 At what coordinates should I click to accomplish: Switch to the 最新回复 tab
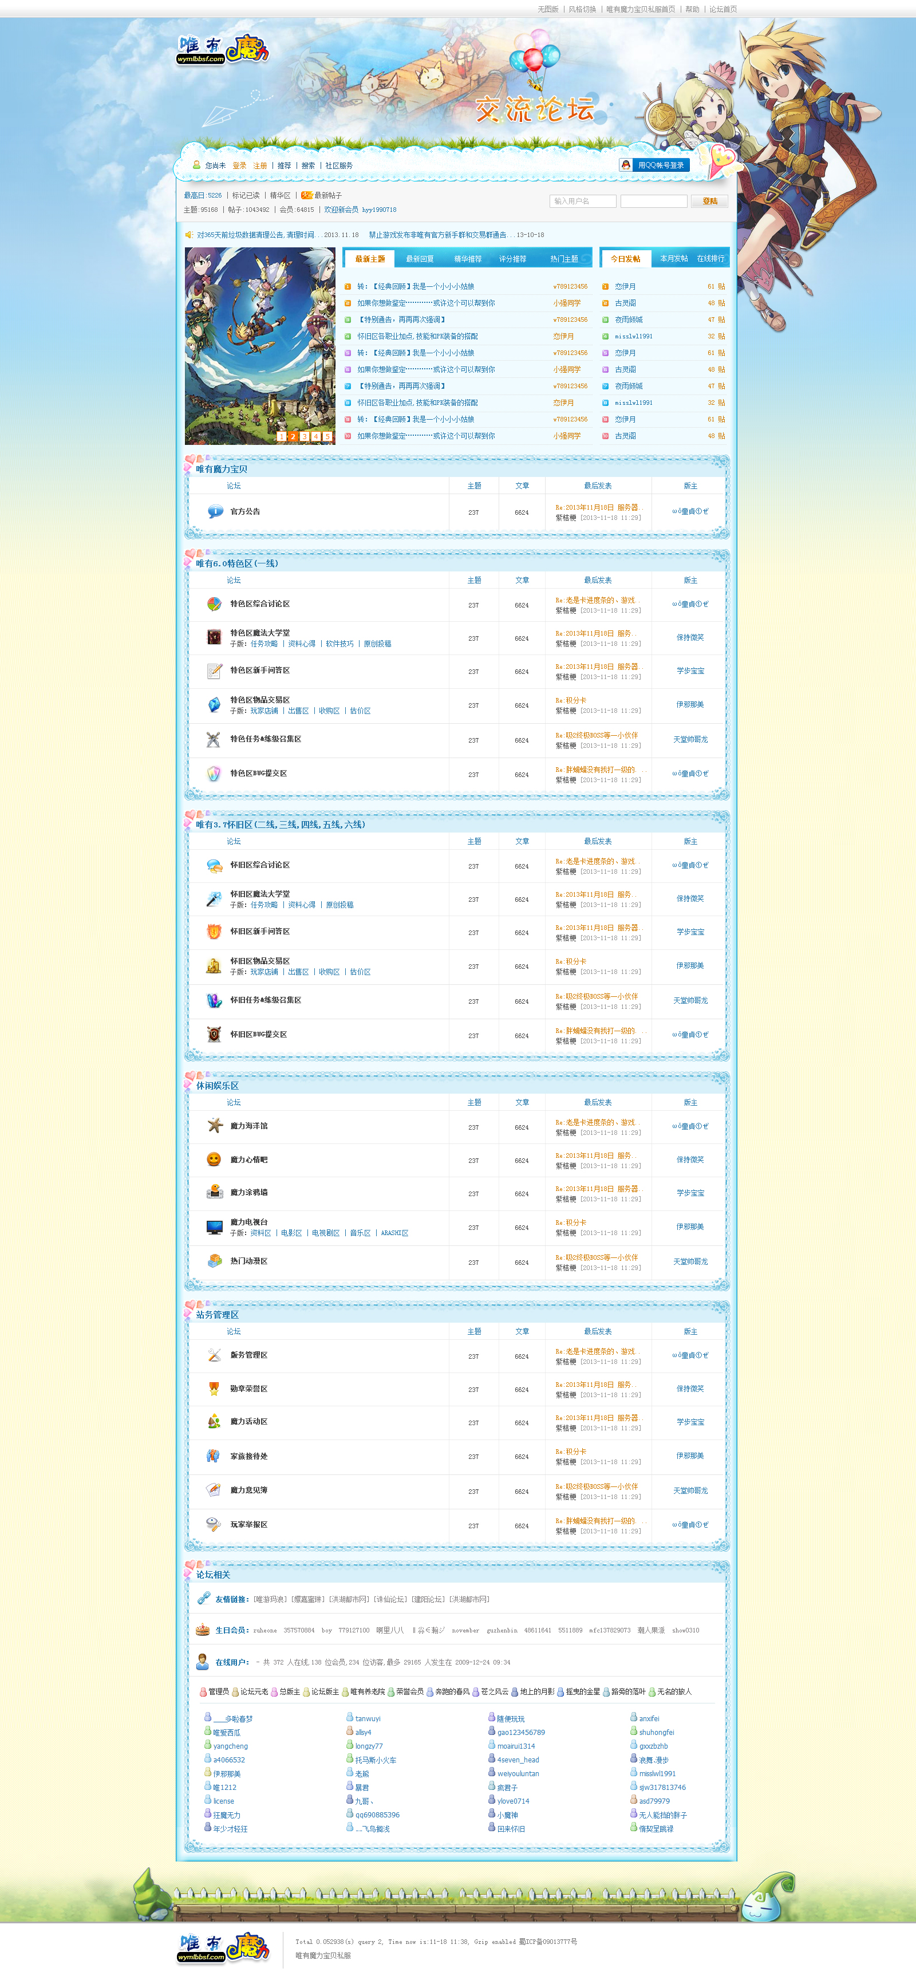point(420,259)
